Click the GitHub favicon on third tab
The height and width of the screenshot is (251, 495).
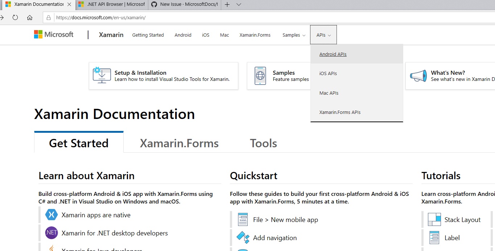click(154, 4)
